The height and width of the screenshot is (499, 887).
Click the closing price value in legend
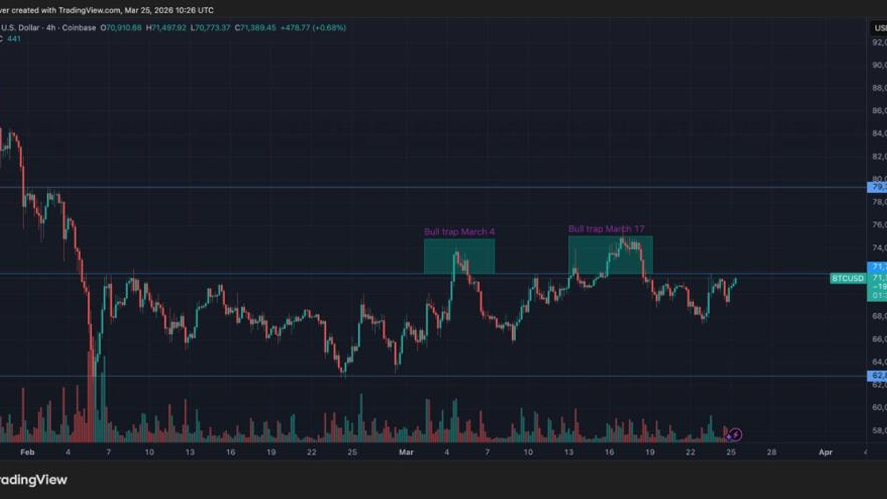pos(255,28)
